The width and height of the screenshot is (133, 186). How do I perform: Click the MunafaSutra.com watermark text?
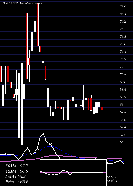tap(31, 3)
